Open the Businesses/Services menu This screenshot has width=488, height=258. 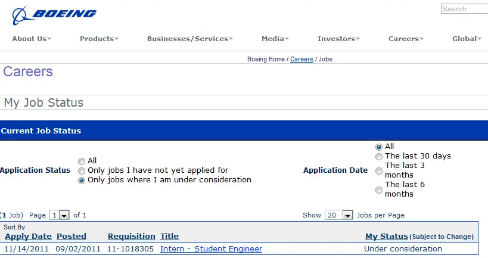point(190,39)
